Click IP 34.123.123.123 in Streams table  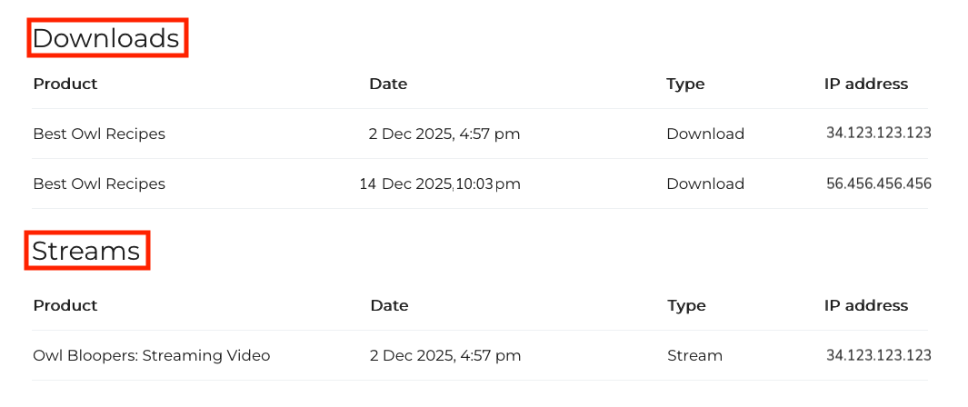879,355
